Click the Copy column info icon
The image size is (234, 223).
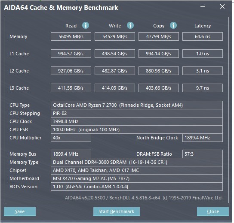click(173, 25)
